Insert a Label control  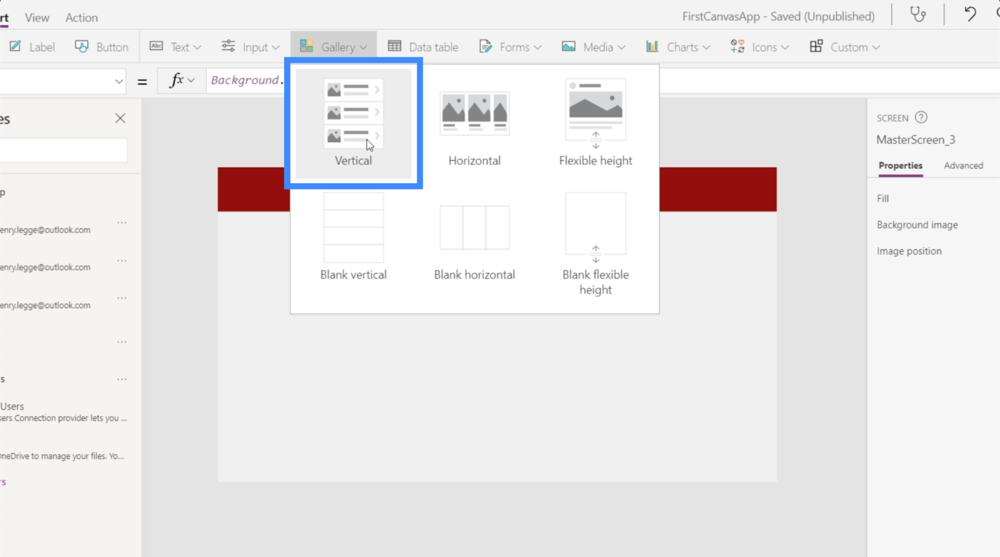tap(33, 47)
